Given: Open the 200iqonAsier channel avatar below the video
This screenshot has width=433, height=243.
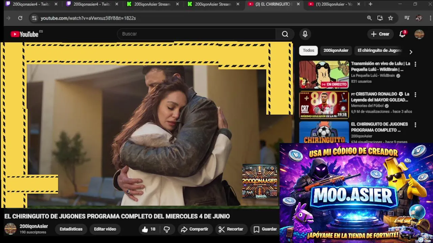Looking at the screenshot, I should [10, 229].
